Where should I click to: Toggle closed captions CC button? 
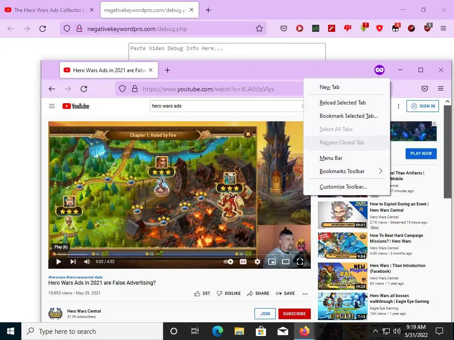pos(243,262)
